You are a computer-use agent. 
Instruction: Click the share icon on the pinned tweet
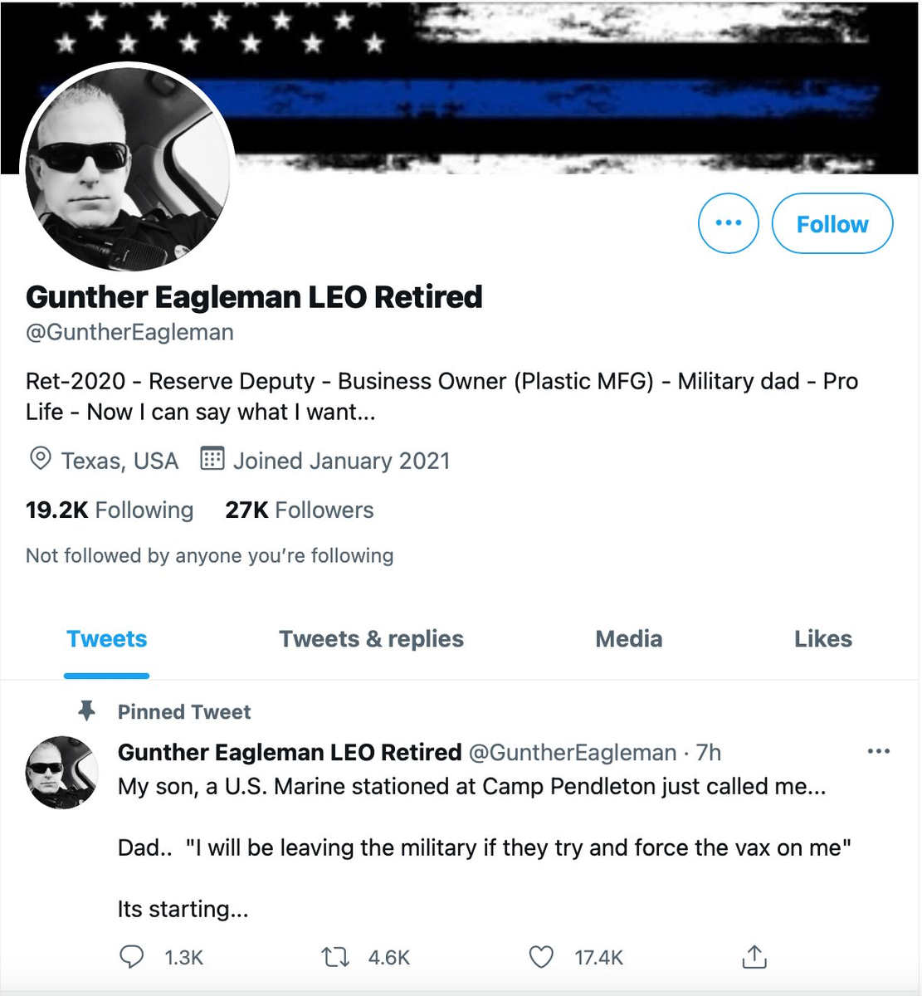(x=754, y=957)
